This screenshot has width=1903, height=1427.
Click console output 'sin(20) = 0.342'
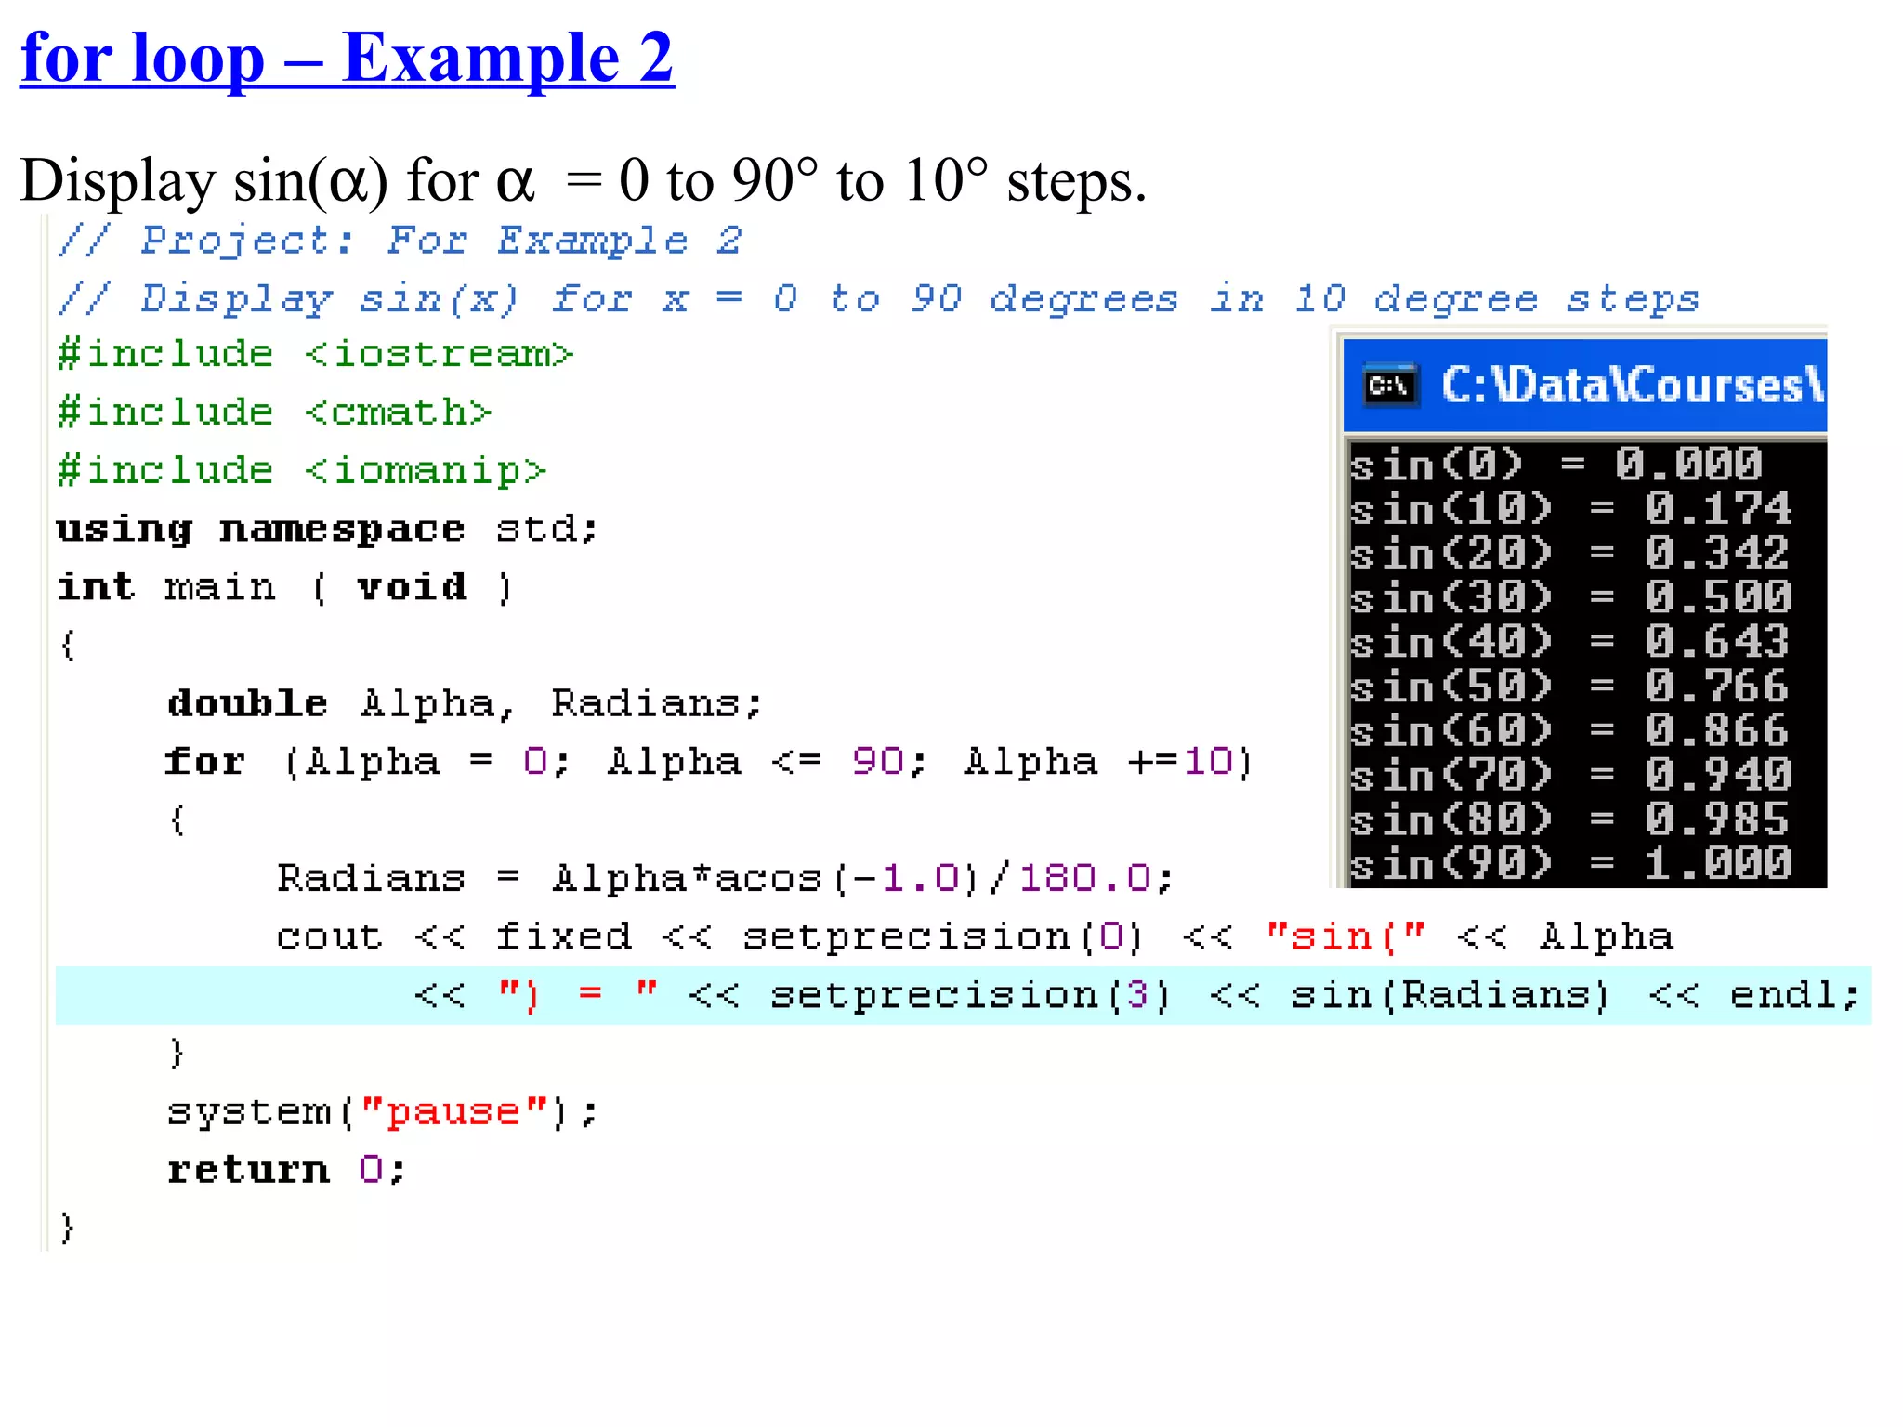[x=1570, y=553]
